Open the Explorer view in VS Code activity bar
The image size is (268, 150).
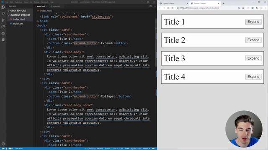pos(3,7)
